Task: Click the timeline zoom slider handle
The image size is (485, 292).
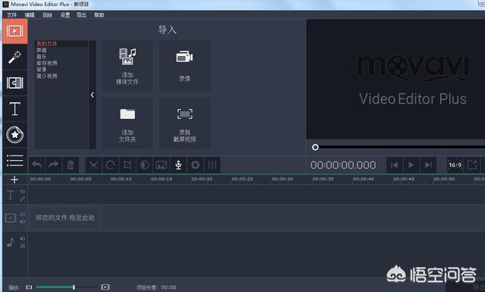Action: point(74,287)
